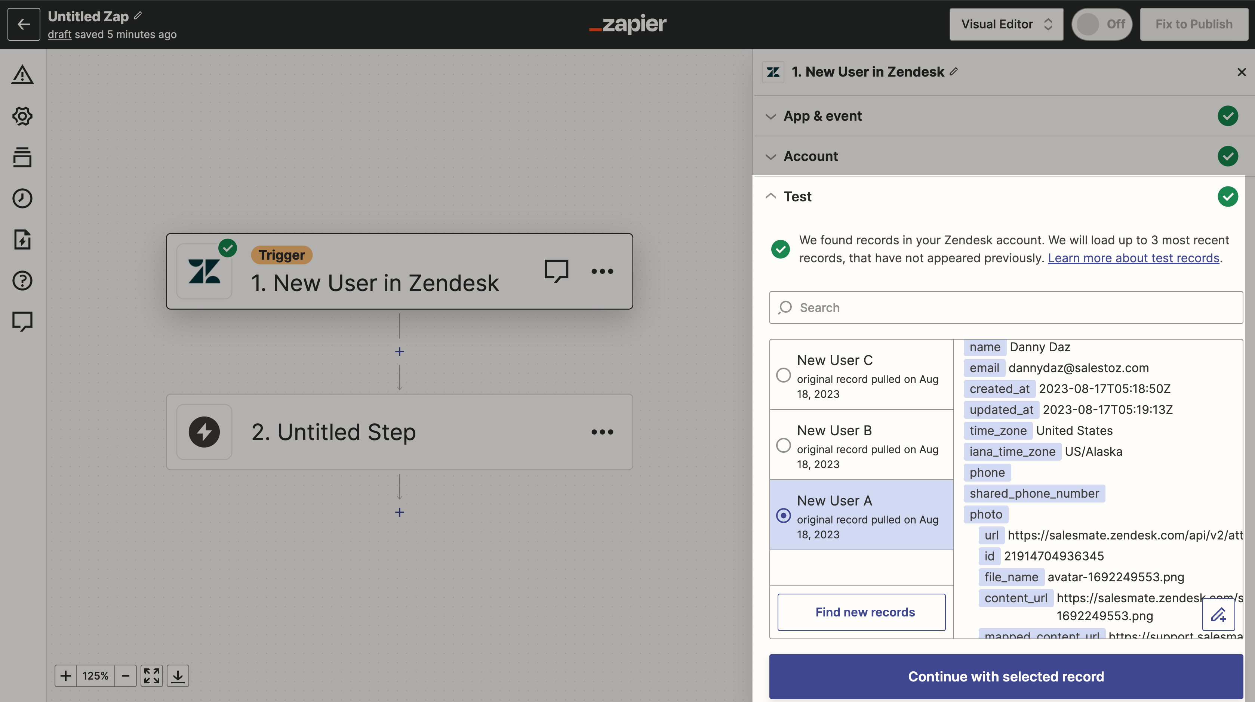Image resolution: width=1255 pixels, height=702 pixels.
Task: Expand the Account section
Action: 1004,156
